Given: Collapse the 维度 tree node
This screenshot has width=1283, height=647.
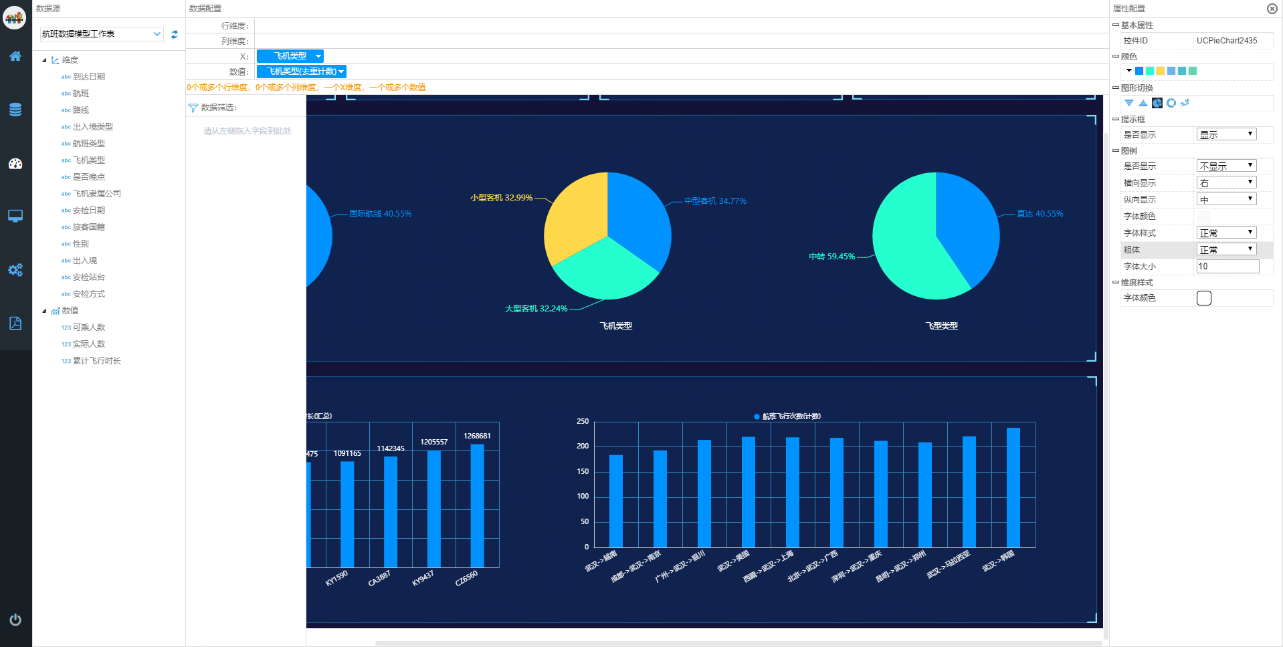Looking at the screenshot, I should (45, 60).
